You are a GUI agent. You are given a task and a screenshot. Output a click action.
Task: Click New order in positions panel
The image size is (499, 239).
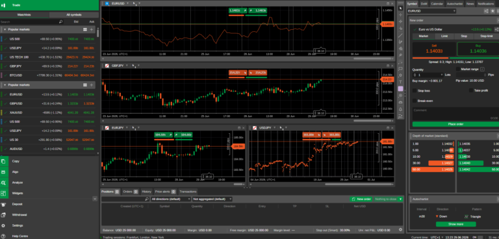point(361,199)
